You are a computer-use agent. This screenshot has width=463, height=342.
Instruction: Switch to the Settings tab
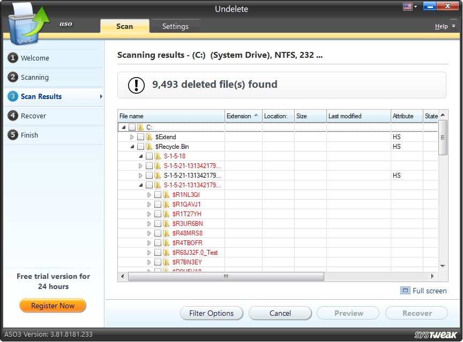[175, 26]
